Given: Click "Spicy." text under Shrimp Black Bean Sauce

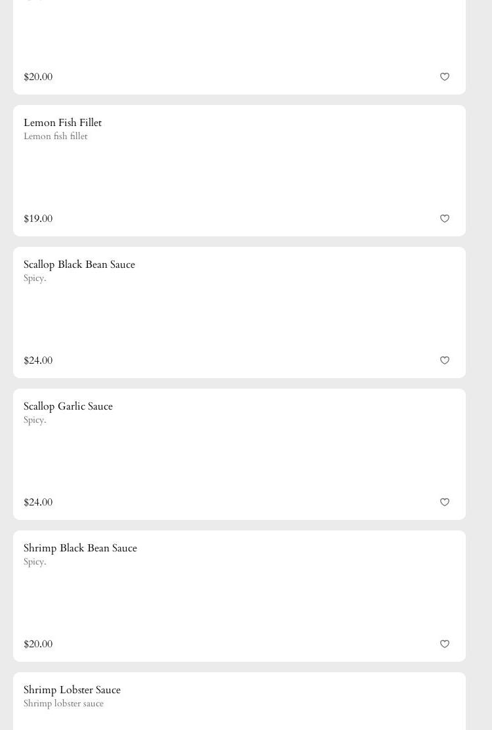Looking at the screenshot, I should coord(35,562).
